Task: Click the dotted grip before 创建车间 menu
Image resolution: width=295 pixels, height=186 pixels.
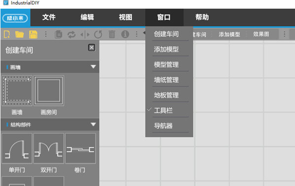Action: pyautogui.click(x=137, y=34)
